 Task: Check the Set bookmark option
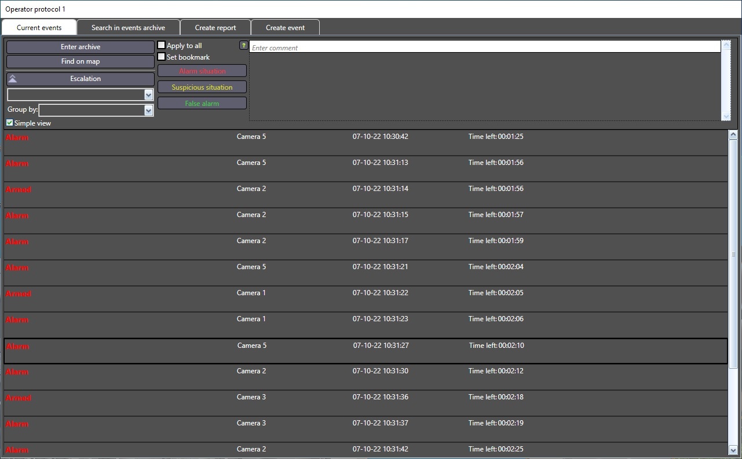162,57
